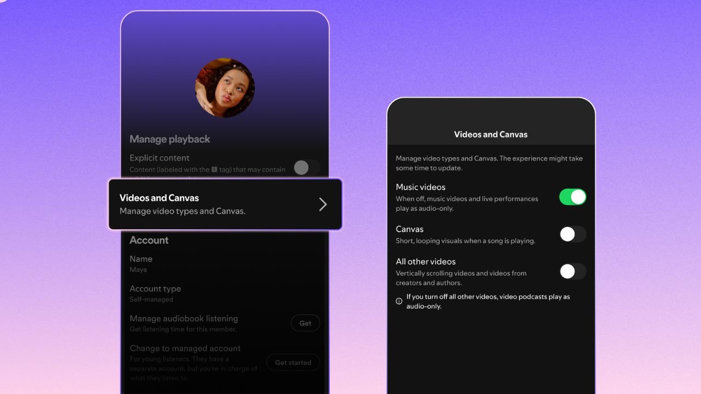Viewport: 701px width, 394px height.
Task: Click the info icon about video podcasts
Action: (399, 301)
